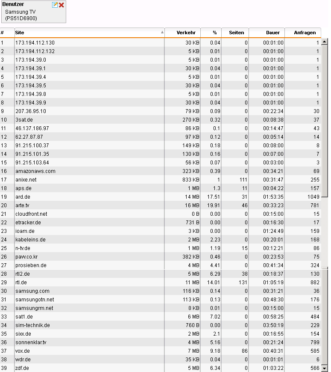Click the scrollbar down arrow
The image size is (331, 372).
point(324,368)
